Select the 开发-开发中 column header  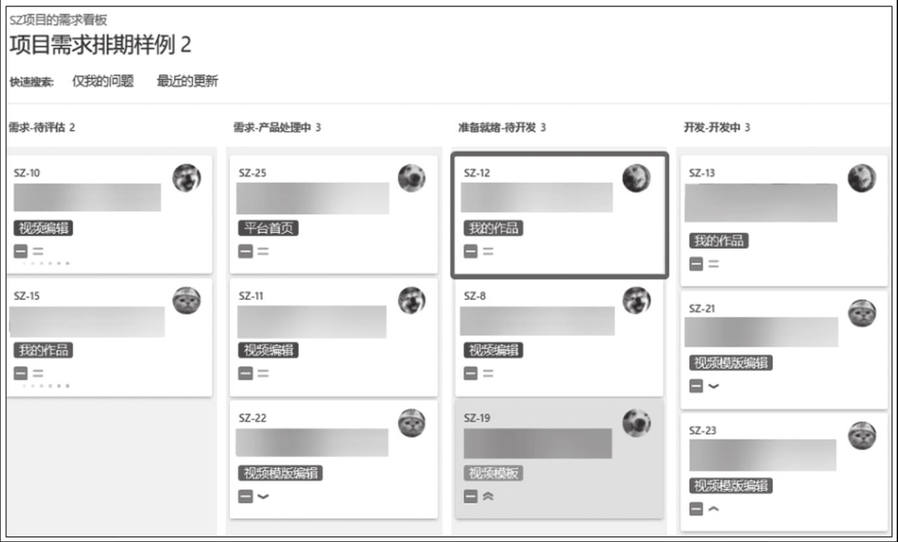pyautogui.click(x=717, y=127)
